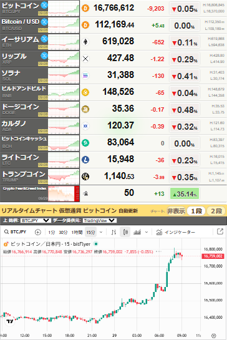The image size is (227, 340).
Task: Select the 1分 timeframe
Action: (52, 233)
